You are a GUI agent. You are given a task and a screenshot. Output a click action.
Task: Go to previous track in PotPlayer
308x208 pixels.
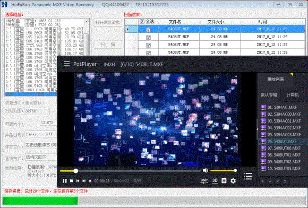(x=78, y=181)
